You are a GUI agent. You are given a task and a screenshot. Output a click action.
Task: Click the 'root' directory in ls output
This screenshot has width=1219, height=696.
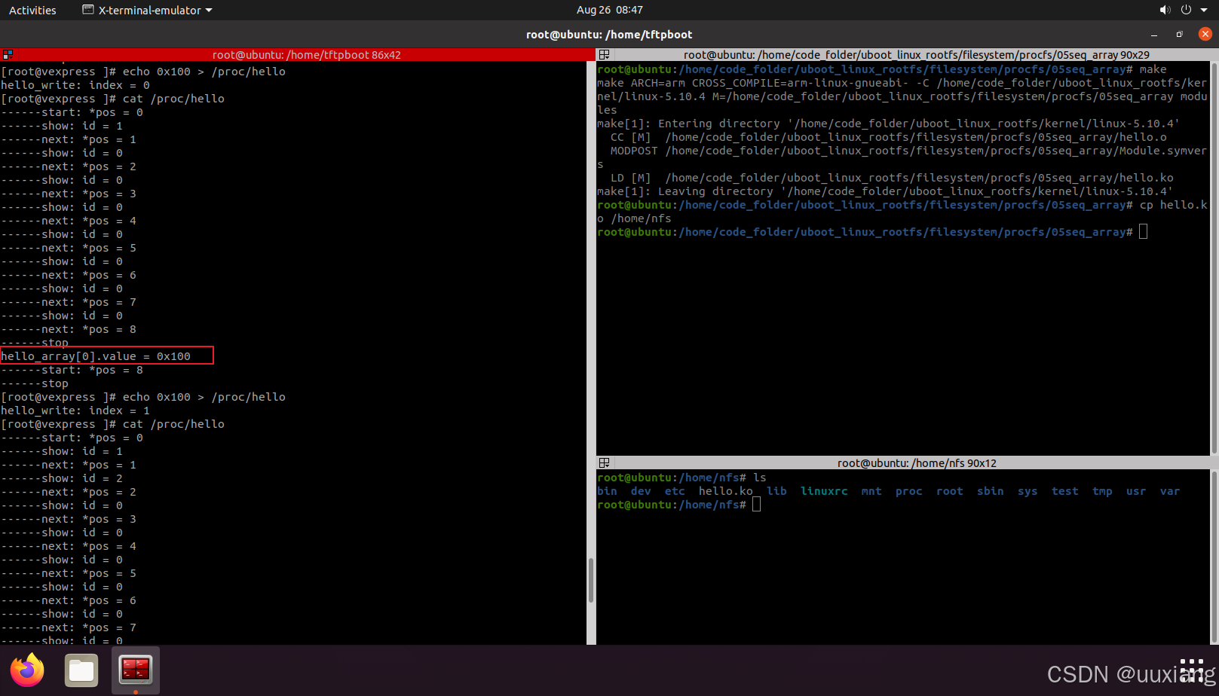click(950, 491)
